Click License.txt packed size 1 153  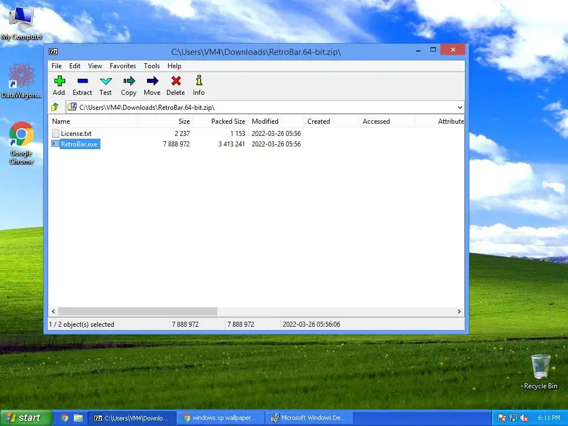click(237, 134)
